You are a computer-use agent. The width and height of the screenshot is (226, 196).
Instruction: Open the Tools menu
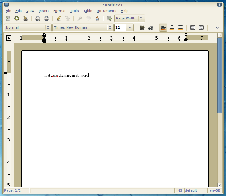[x=74, y=11]
